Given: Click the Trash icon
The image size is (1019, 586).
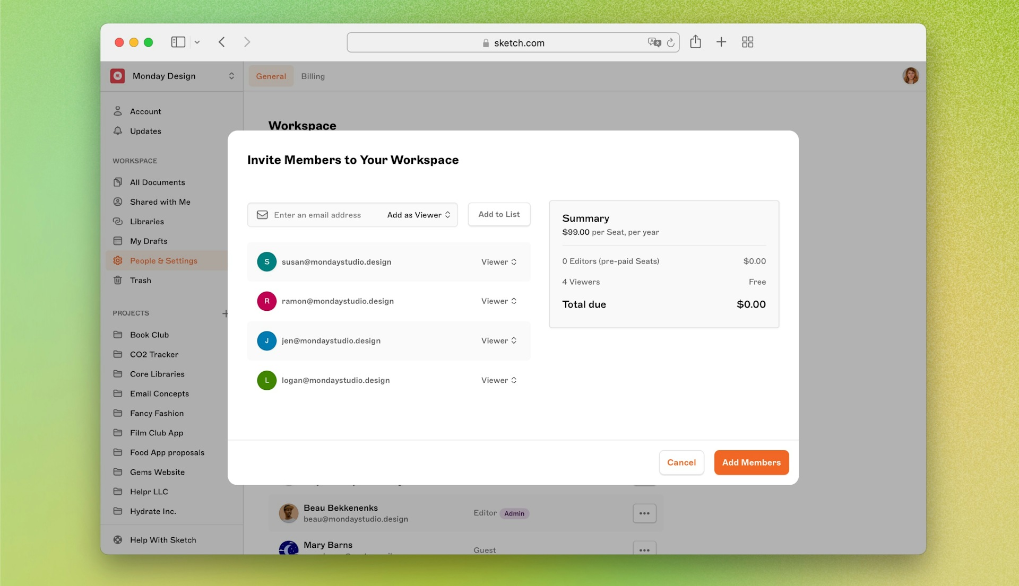Looking at the screenshot, I should 118,279.
